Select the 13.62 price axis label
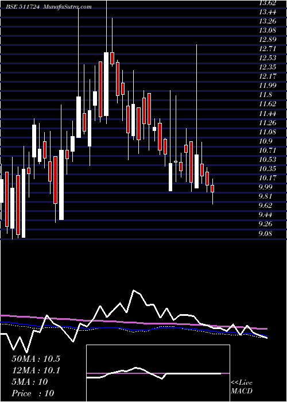This screenshot has width=287, height=402. [x=267, y=3]
